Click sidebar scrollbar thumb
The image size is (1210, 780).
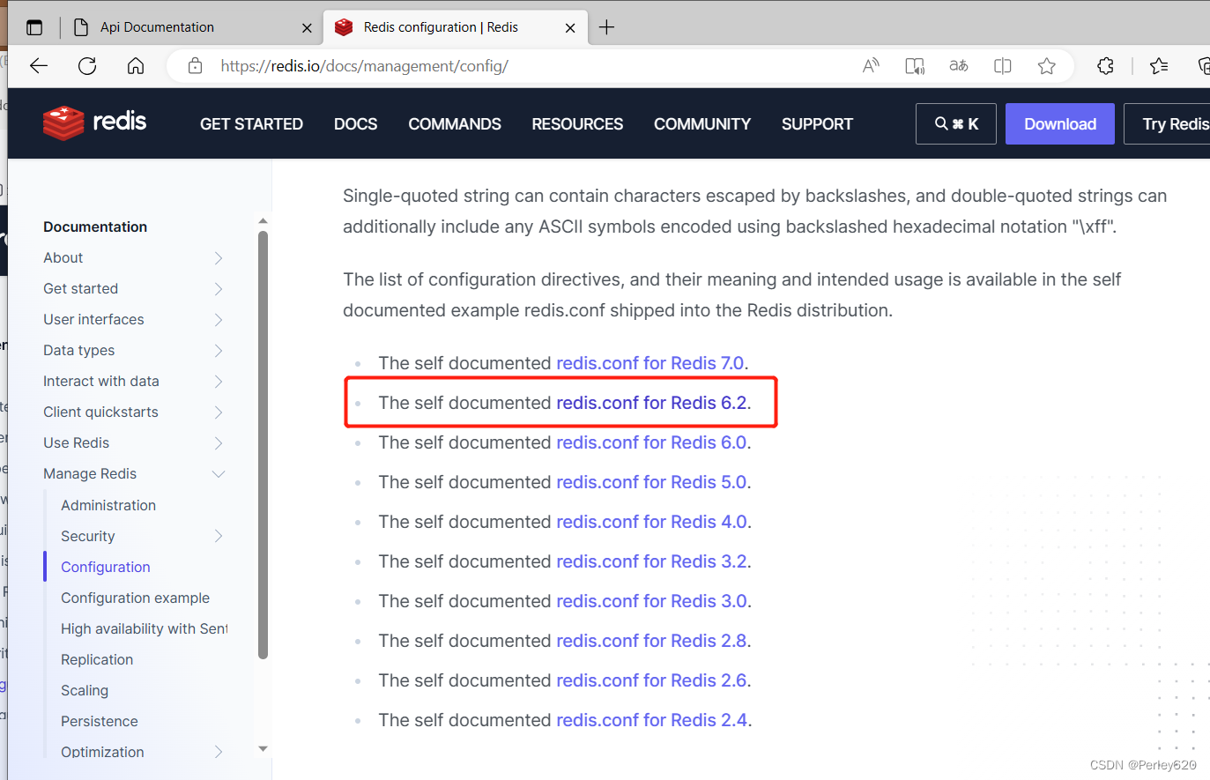point(263,445)
